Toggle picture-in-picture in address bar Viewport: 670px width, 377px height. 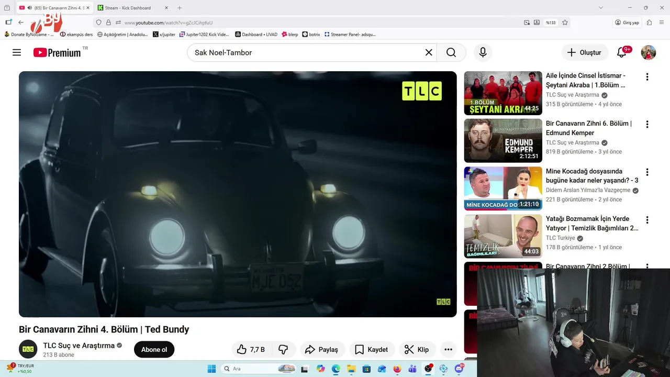(527, 23)
